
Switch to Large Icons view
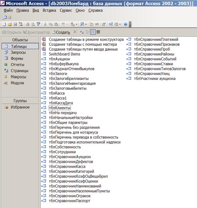pos(82,32)
